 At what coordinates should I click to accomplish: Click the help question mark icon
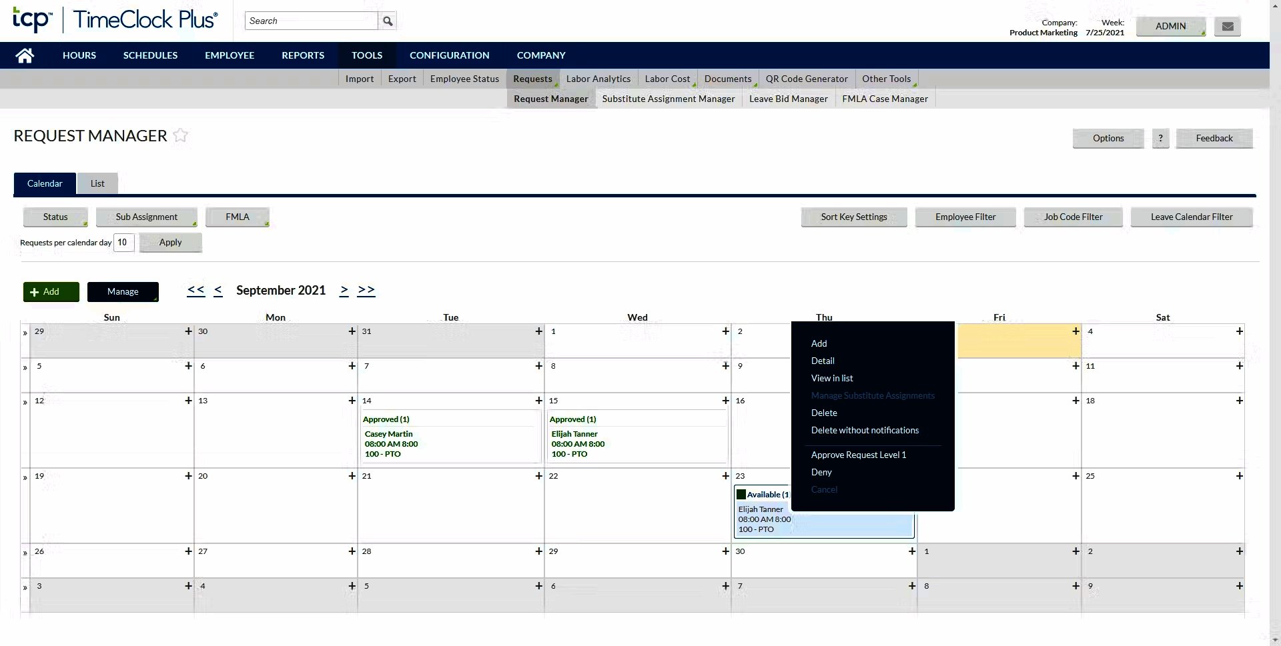(1160, 139)
